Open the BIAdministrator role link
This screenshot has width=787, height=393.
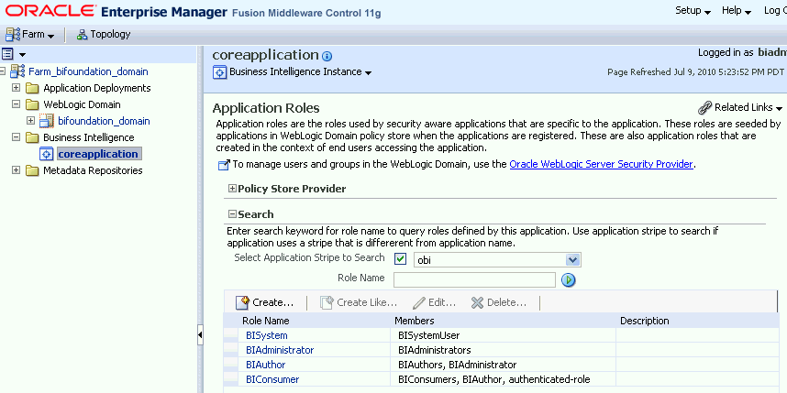[x=280, y=350]
